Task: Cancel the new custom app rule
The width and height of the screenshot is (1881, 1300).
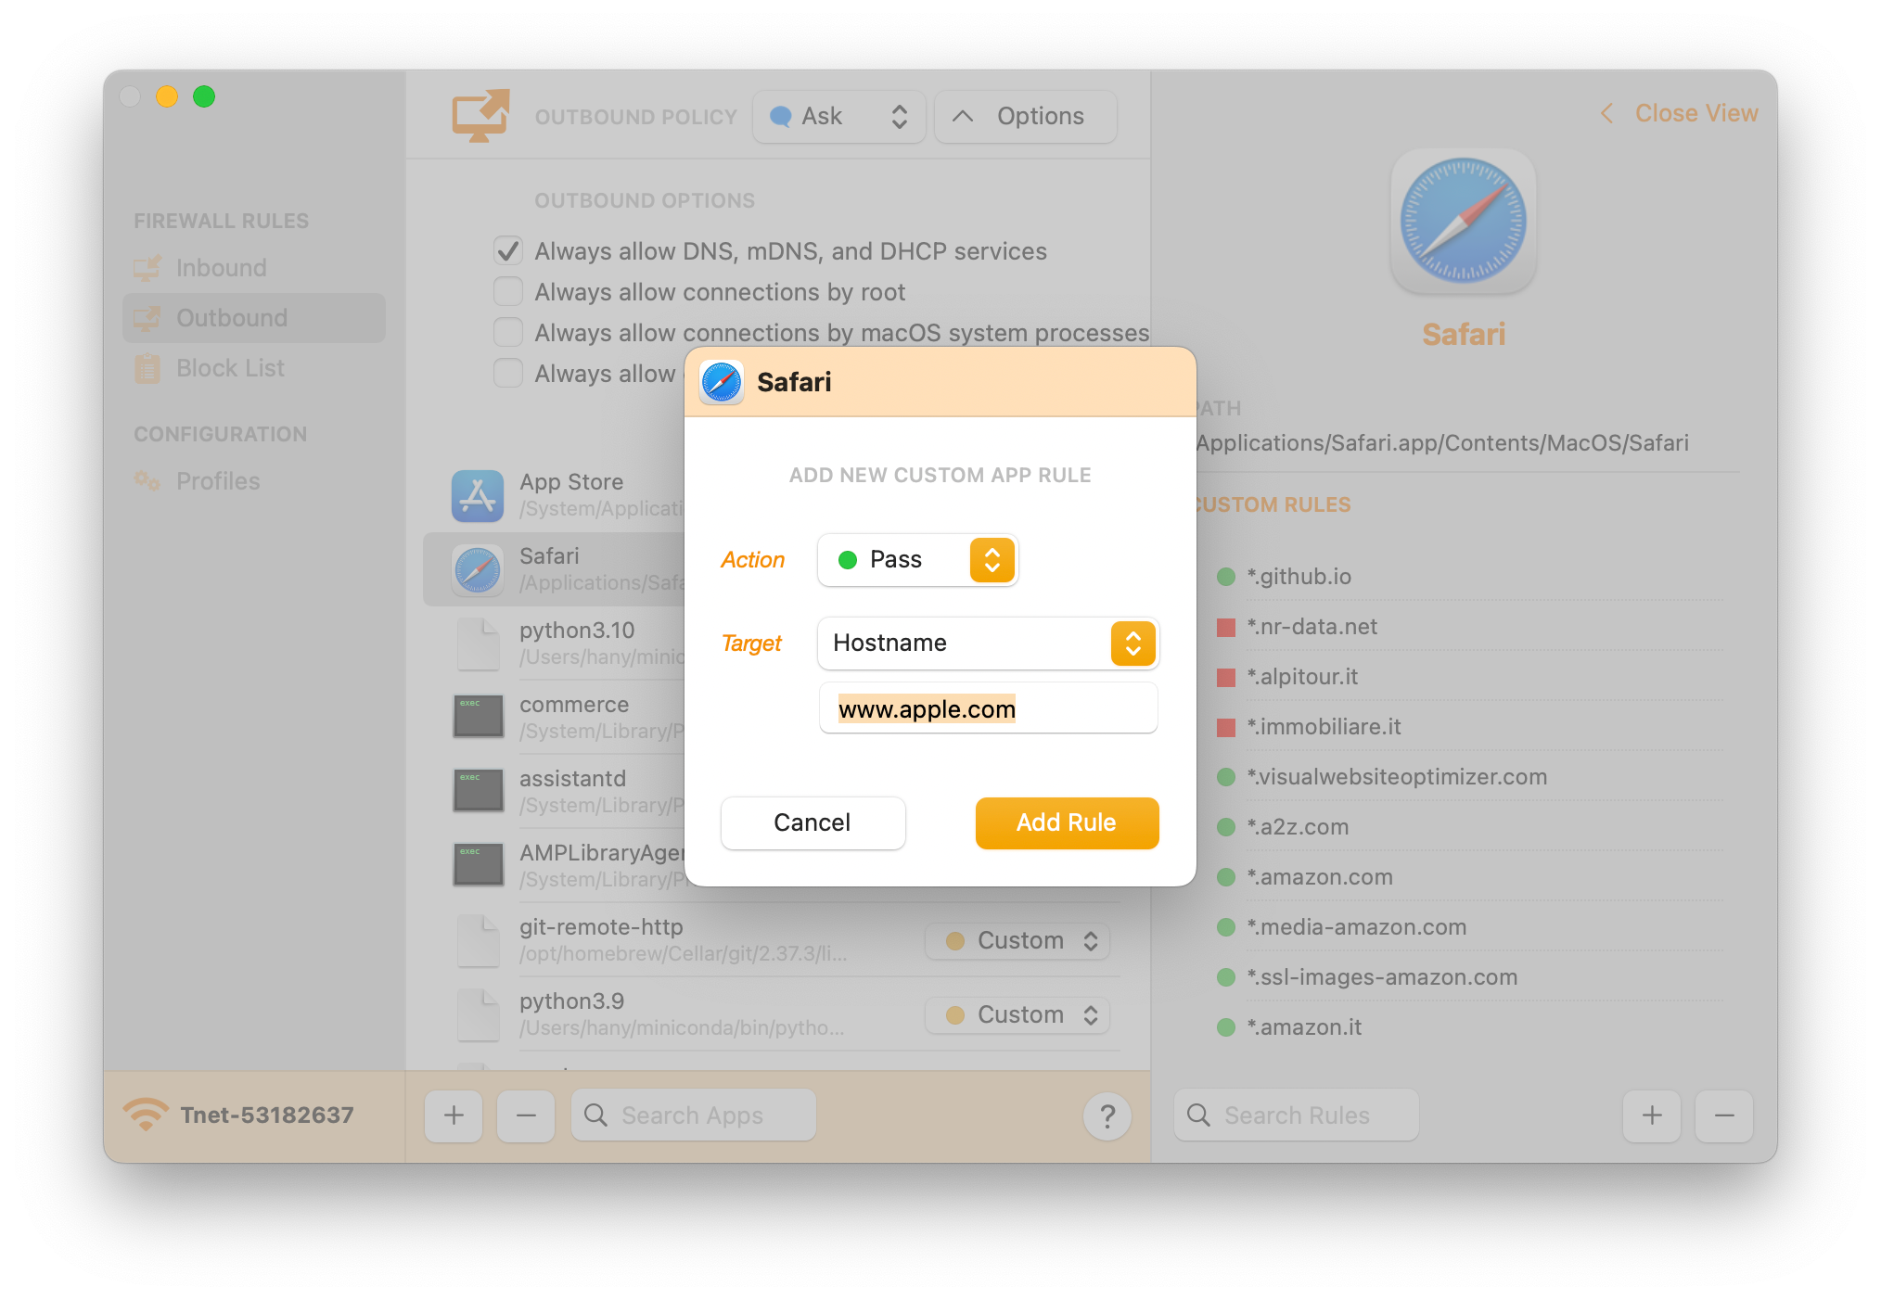Action: click(x=813, y=822)
